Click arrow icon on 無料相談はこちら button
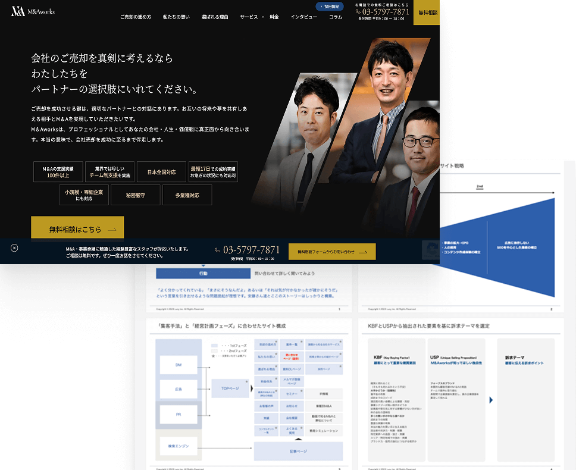 pyautogui.click(x=112, y=229)
